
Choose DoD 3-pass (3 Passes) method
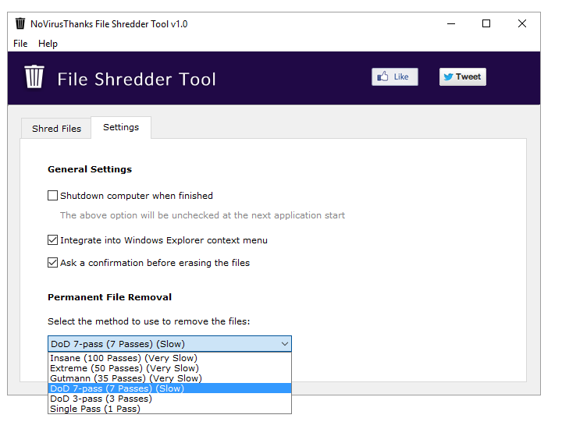(x=169, y=399)
